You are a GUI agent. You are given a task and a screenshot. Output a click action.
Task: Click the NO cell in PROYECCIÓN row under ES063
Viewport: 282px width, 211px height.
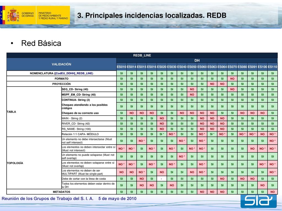(212, 84)
